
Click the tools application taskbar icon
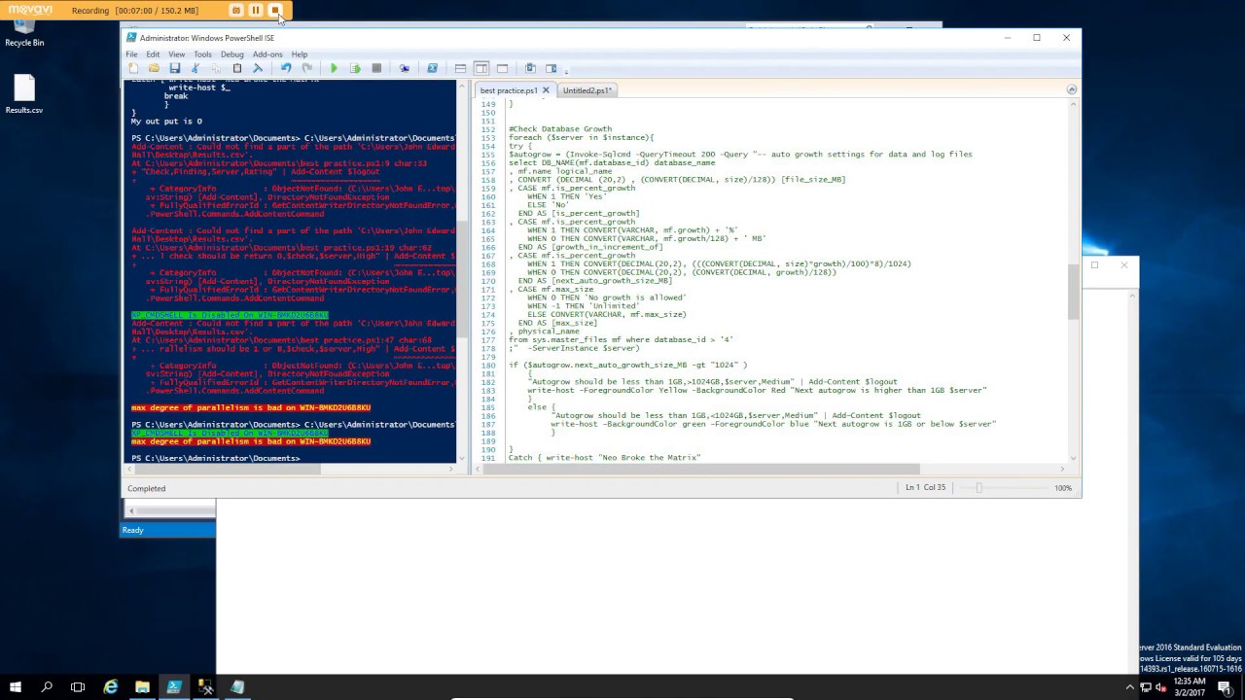tap(205, 687)
